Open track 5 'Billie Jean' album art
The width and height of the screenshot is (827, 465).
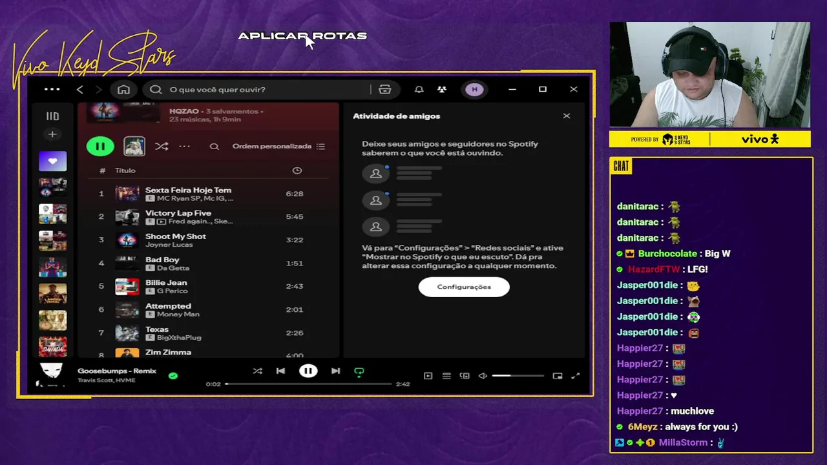coord(127,287)
